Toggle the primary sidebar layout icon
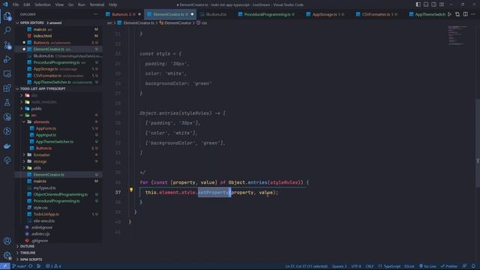The height and width of the screenshot is (270, 480). [418, 4]
